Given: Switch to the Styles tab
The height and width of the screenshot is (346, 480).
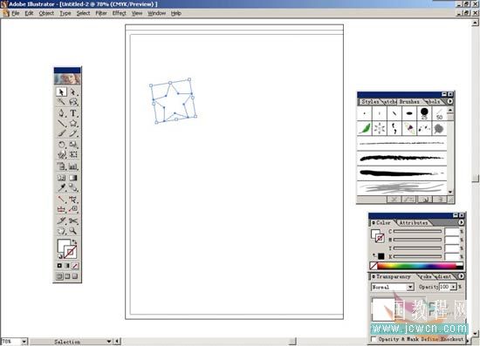Looking at the screenshot, I should point(370,101).
